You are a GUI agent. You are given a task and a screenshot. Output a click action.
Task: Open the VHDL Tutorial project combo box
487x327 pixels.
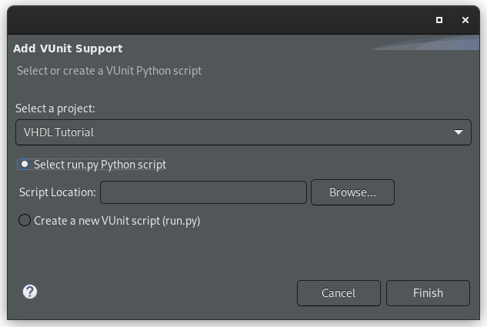[x=243, y=132]
